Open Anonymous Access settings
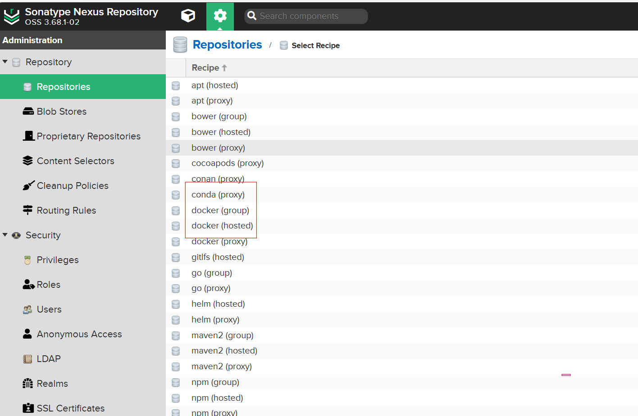The height and width of the screenshot is (416, 638). (83, 334)
